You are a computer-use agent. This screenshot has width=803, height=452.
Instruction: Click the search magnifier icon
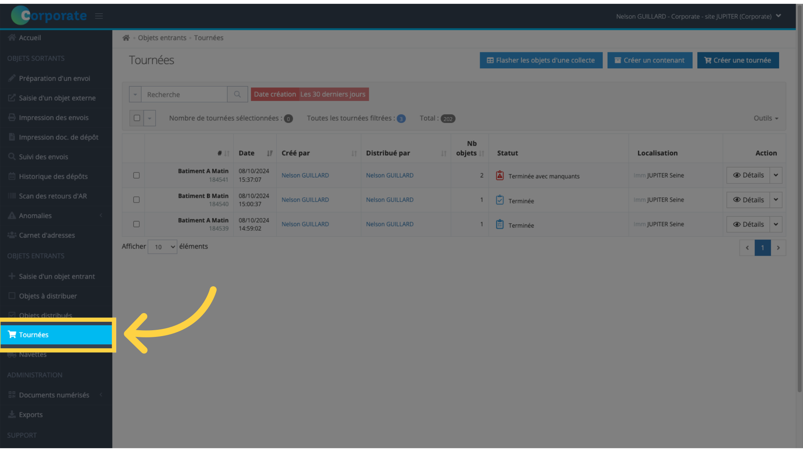pos(237,94)
